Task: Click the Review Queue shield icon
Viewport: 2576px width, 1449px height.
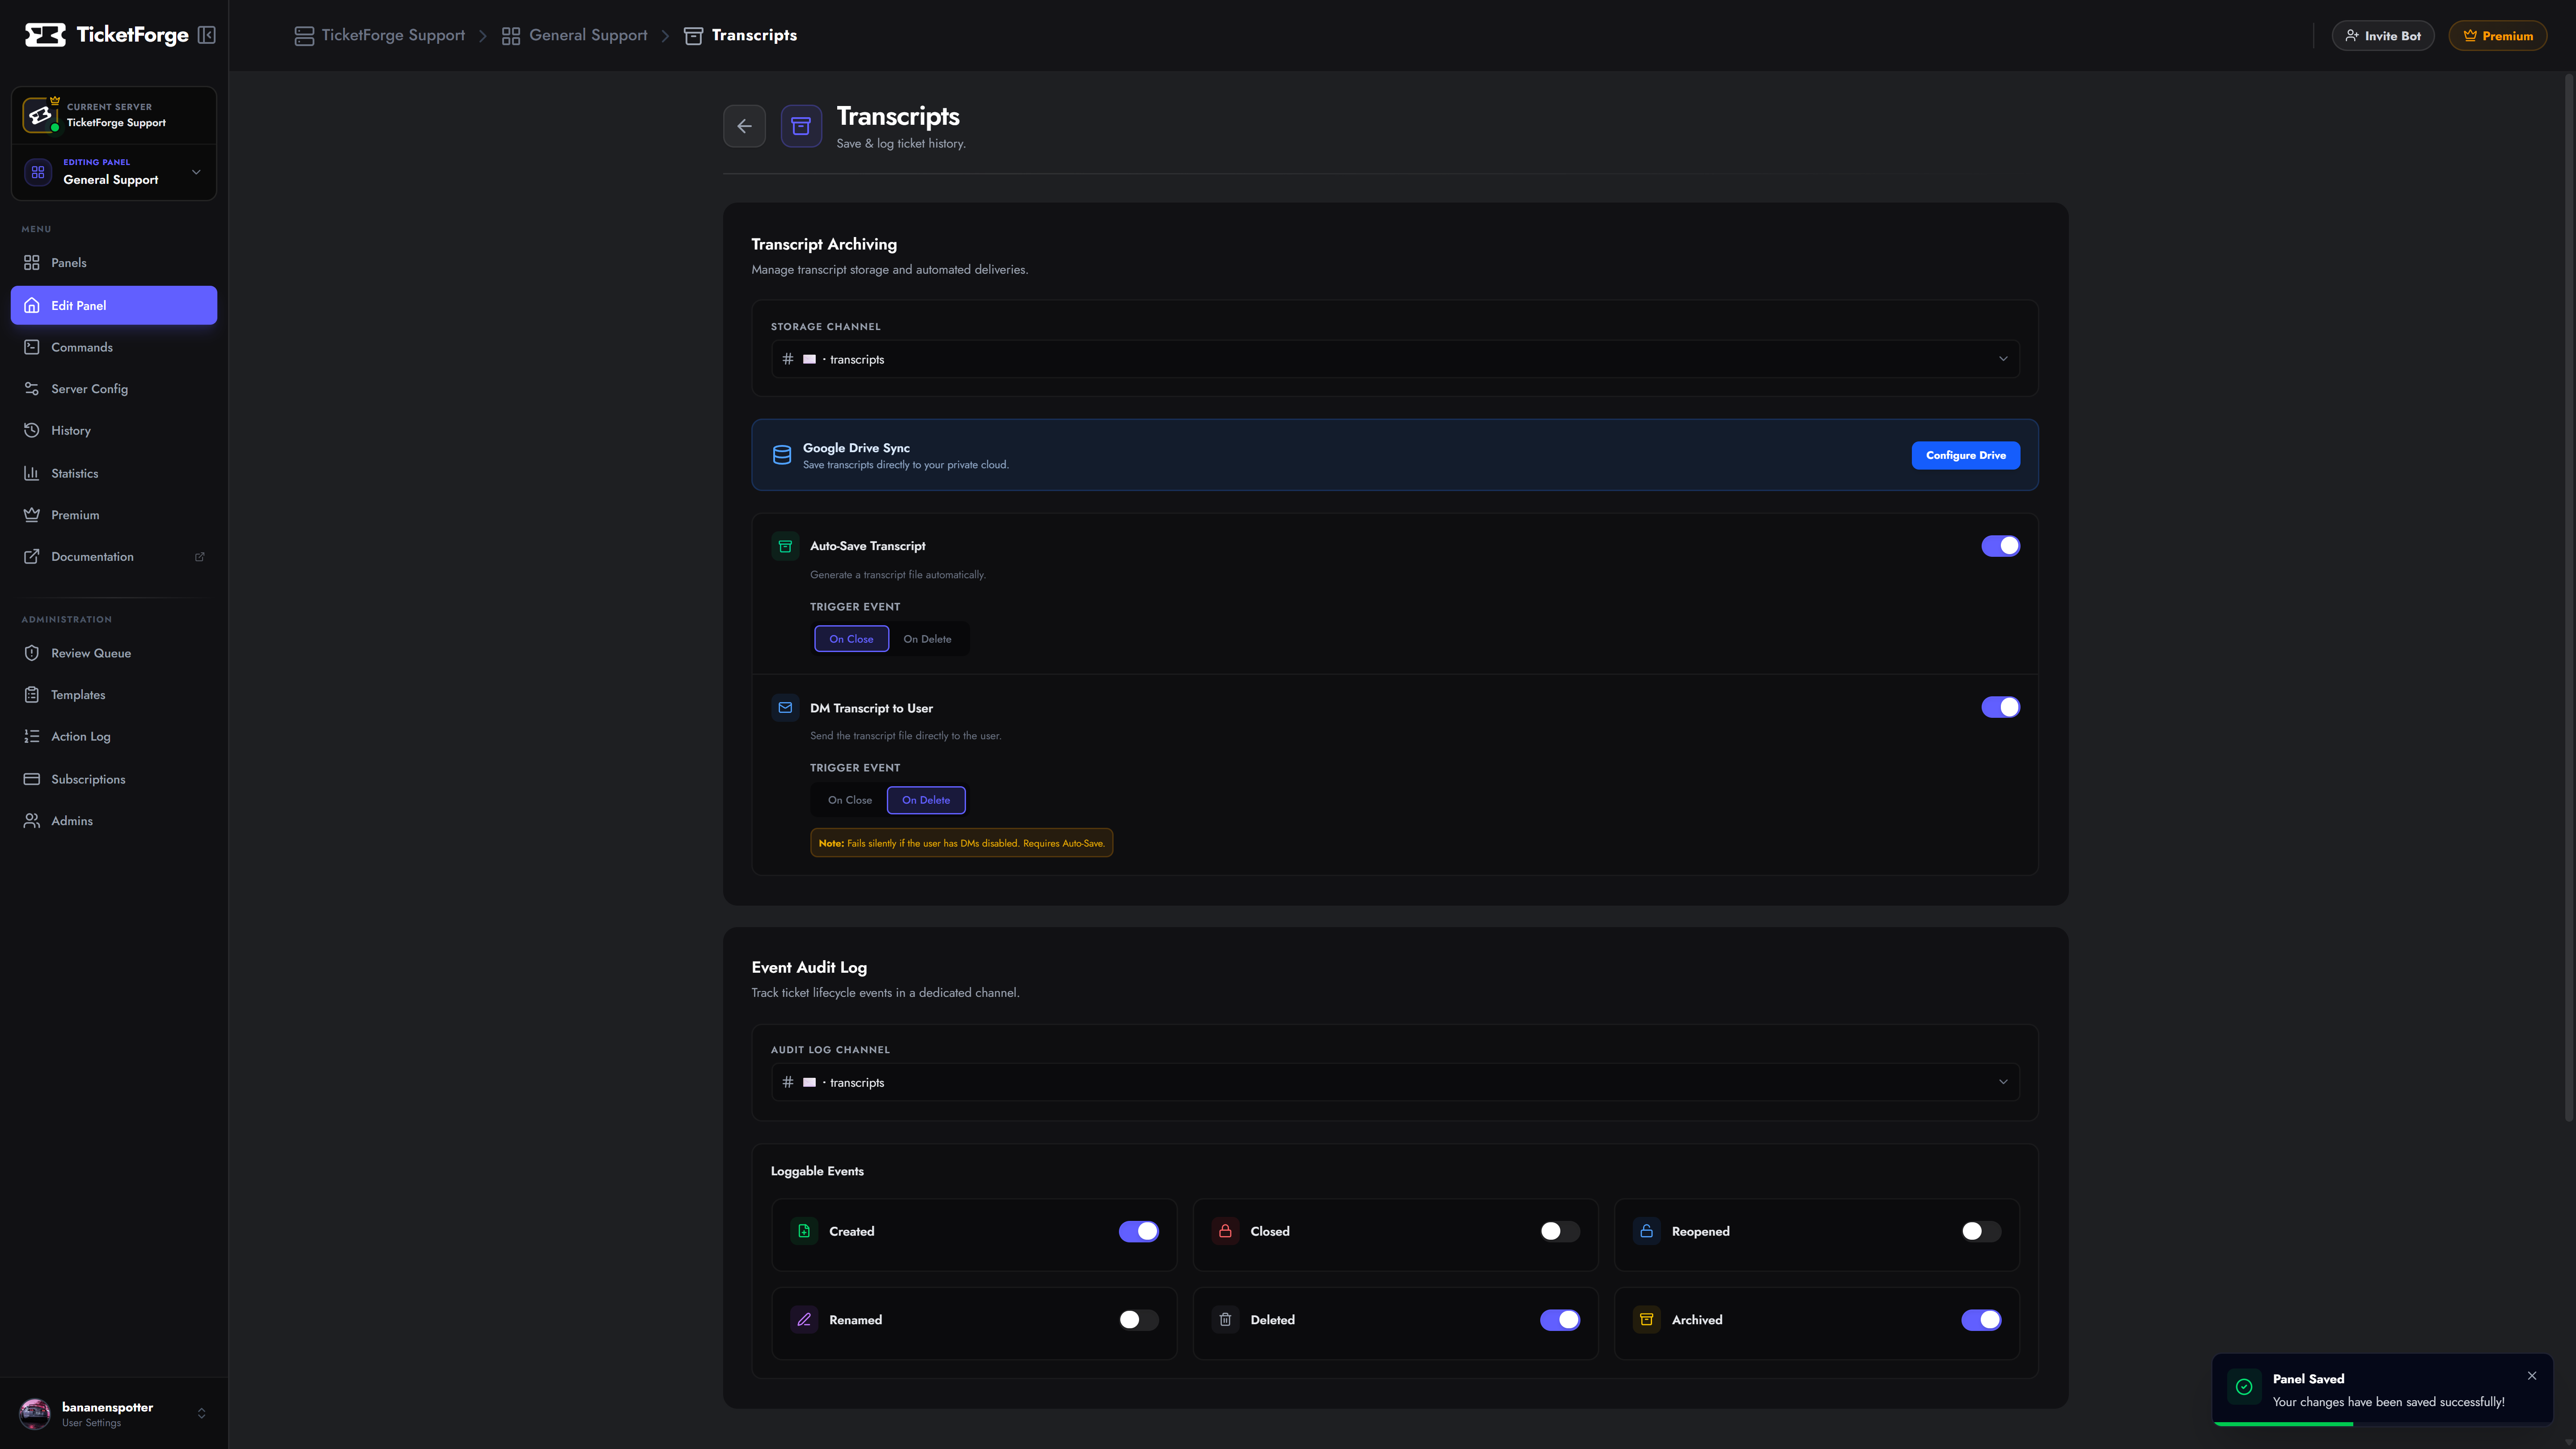Action: 32,653
